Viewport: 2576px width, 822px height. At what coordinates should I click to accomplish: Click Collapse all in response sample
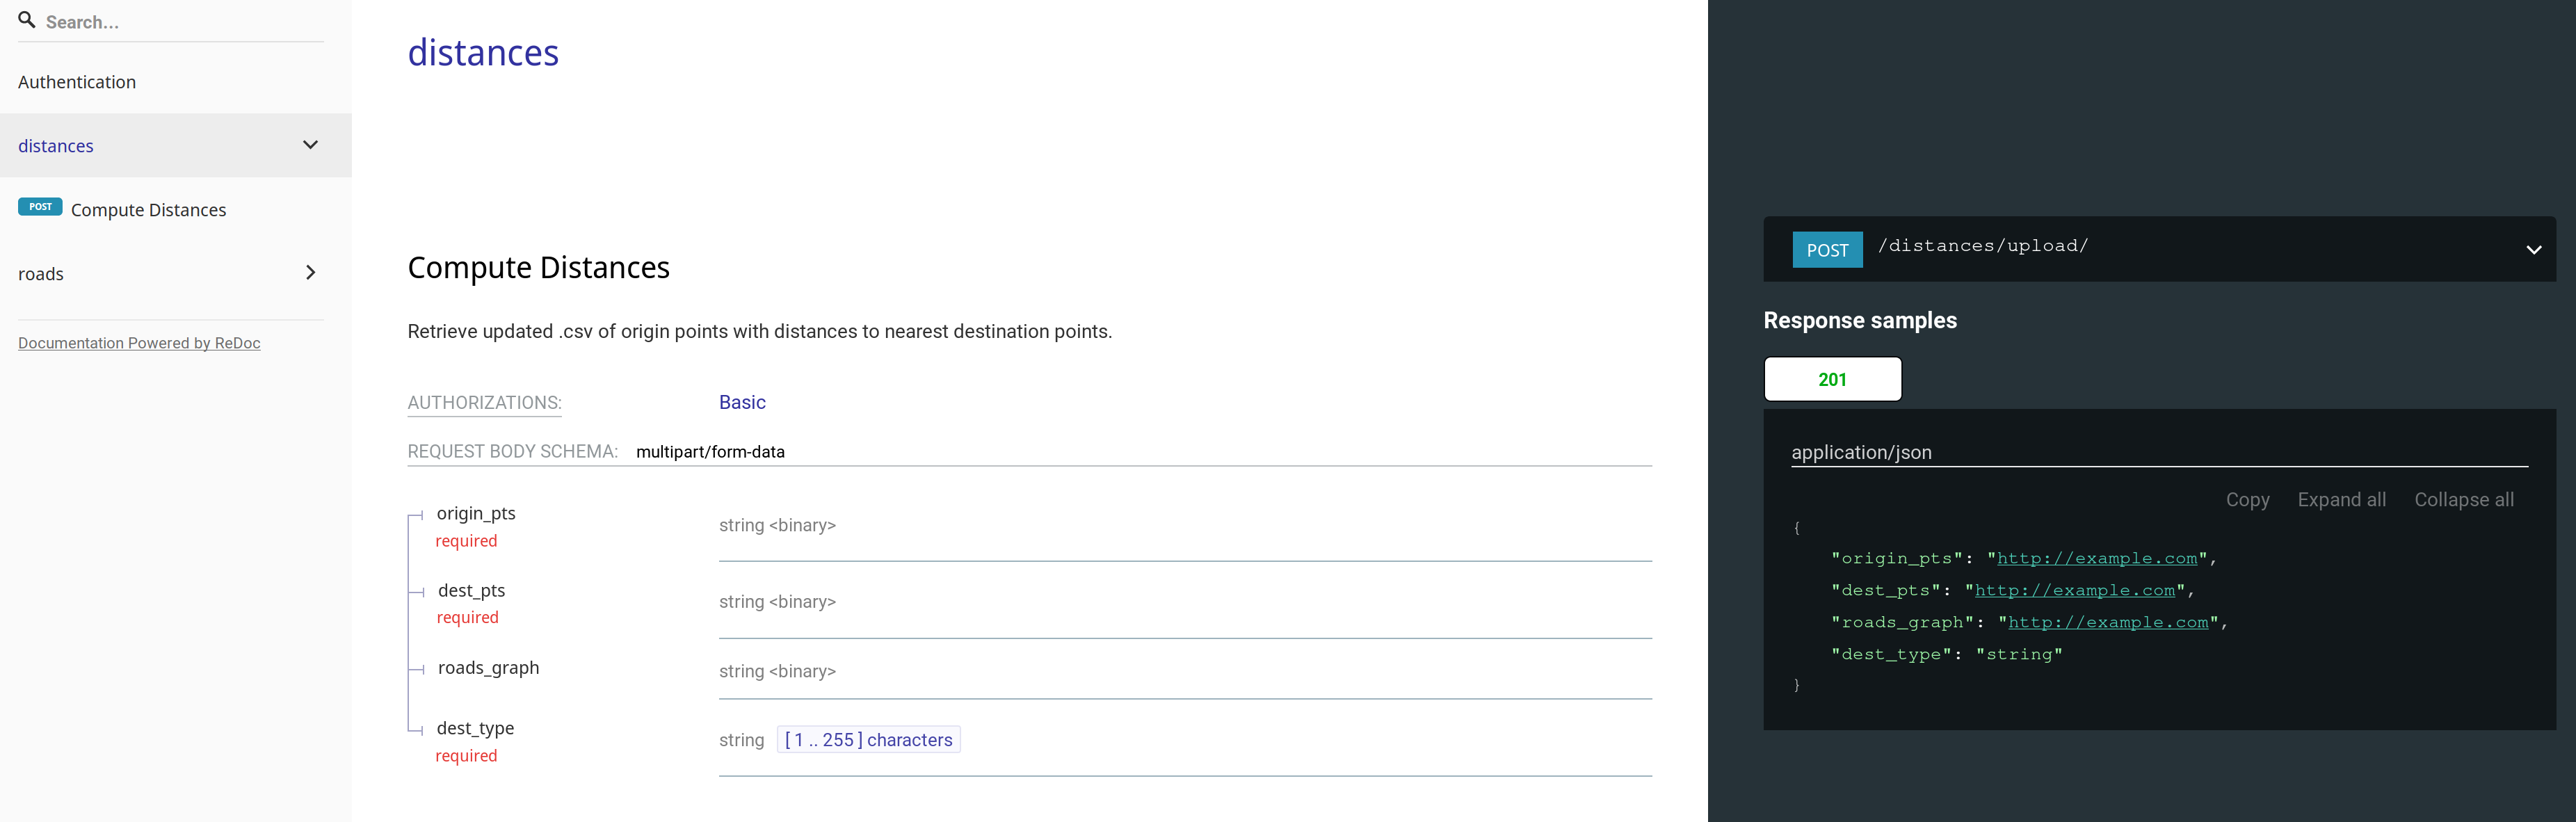(2463, 500)
